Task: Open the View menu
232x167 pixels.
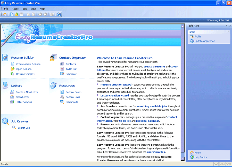Action: (33, 9)
